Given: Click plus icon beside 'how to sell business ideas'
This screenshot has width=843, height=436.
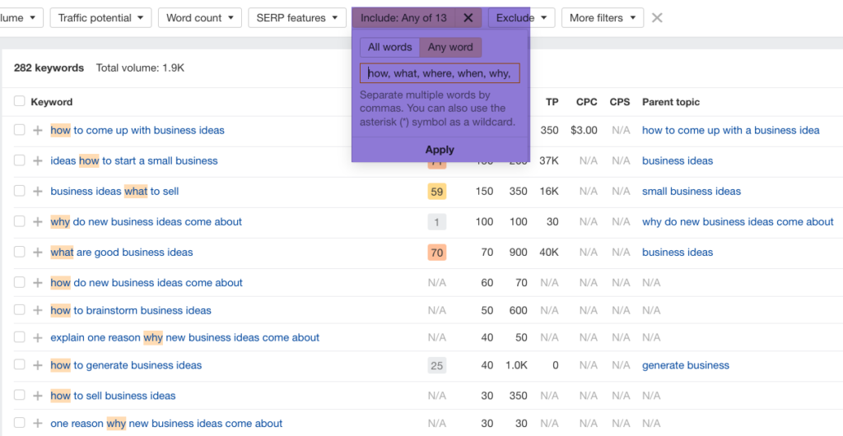Looking at the screenshot, I should tap(37, 397).
